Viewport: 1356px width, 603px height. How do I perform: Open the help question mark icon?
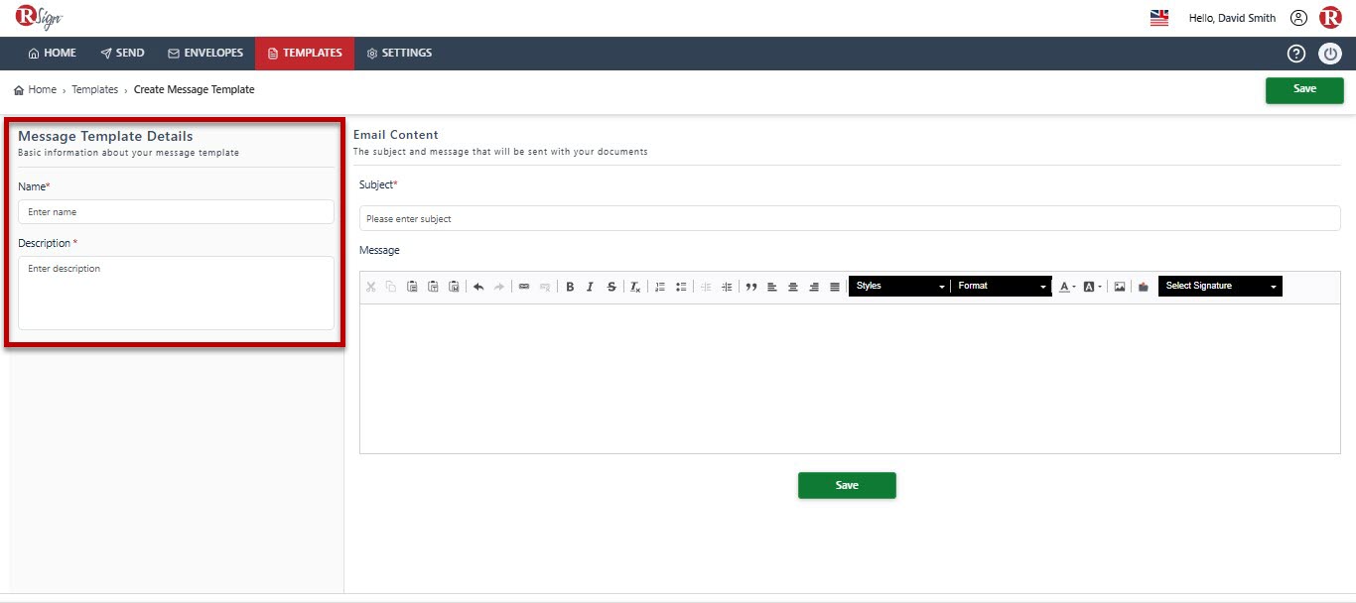(1296, 54)
